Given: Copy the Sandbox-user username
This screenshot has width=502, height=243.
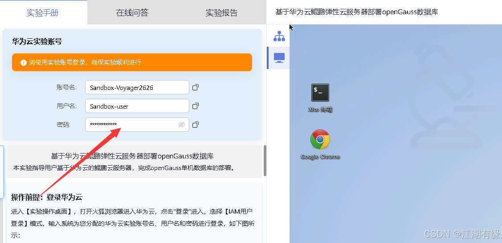Looking at the screenshot, I should click(x=196, y=106).
